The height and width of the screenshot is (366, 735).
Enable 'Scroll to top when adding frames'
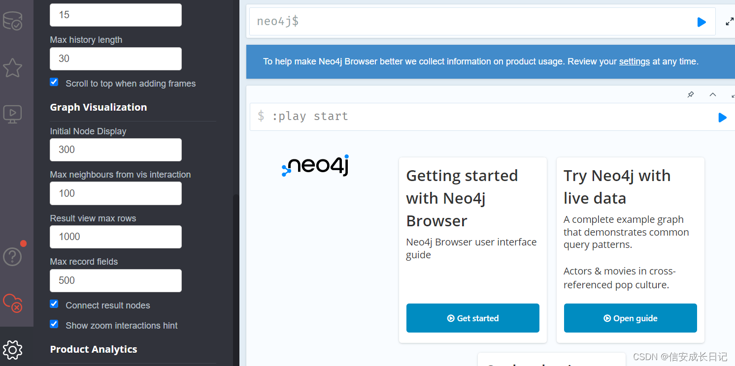pos(54,82)
